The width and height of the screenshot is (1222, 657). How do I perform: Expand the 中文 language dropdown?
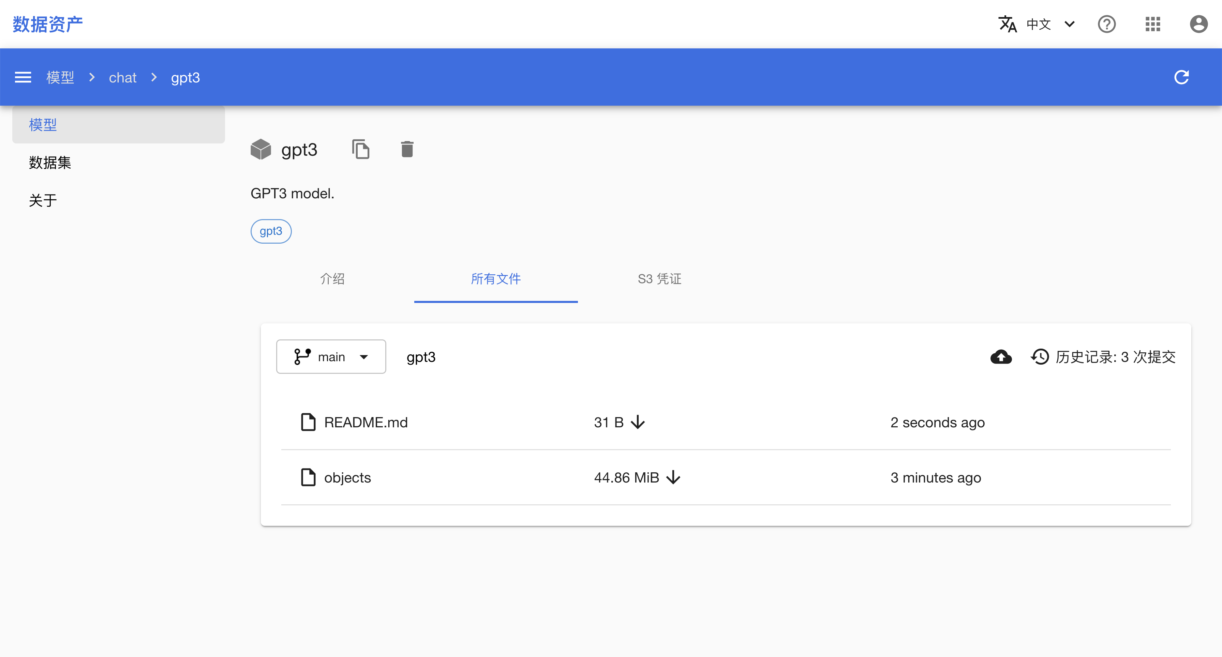[1051, 24]
